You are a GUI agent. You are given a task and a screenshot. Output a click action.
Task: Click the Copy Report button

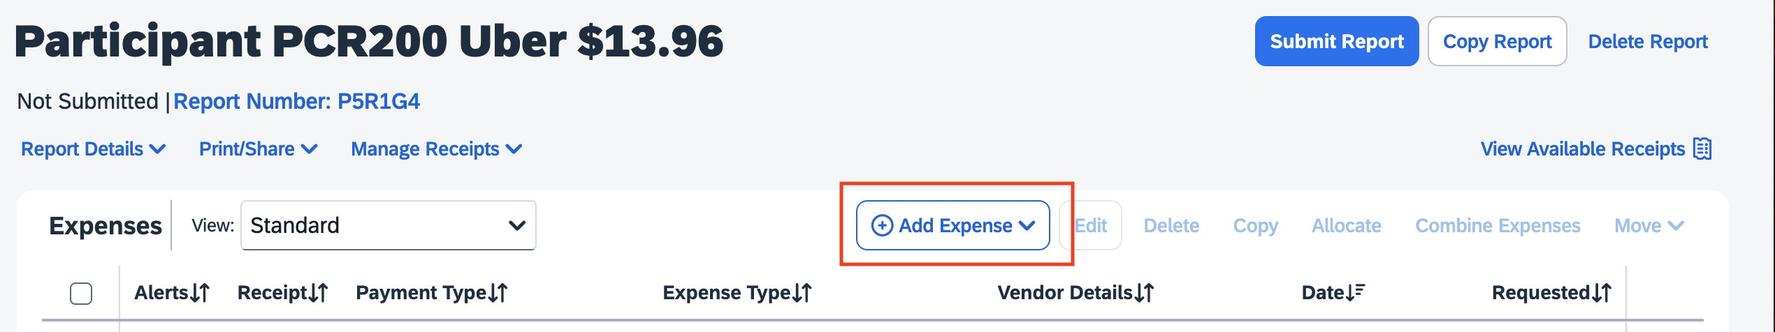pyautogui.click(x=1498, y=41)
